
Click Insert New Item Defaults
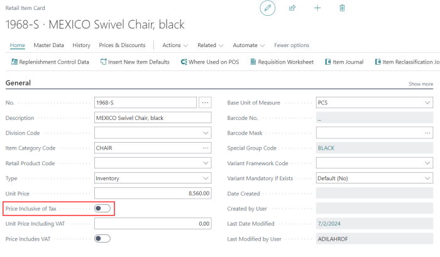click(x=135, y=62)
